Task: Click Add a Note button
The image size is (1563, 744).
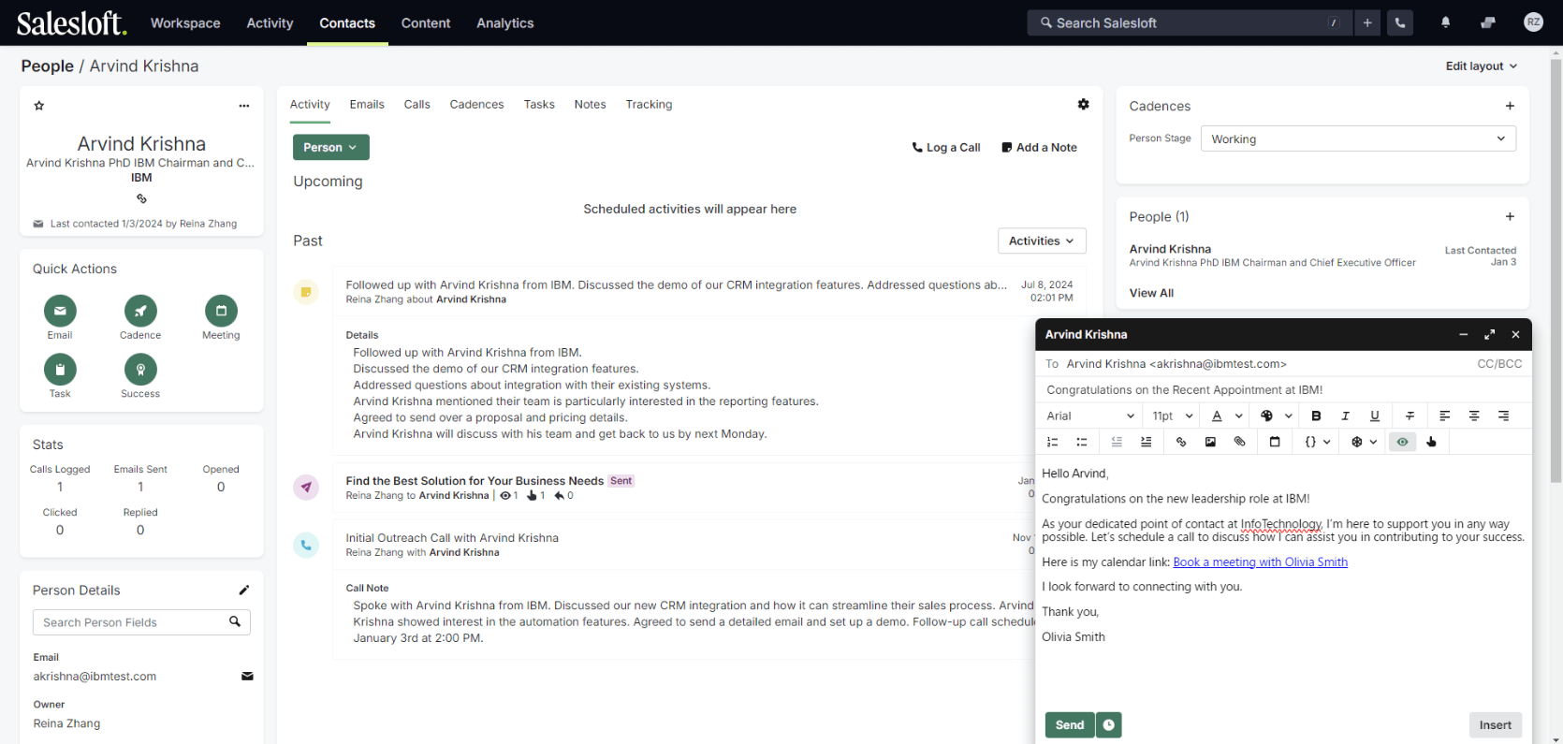Action: [1039, 148]
